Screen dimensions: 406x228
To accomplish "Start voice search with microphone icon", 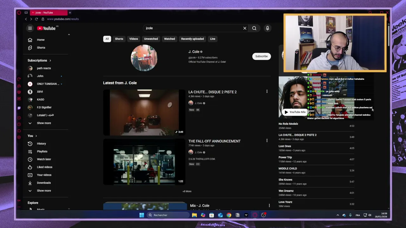I will click(267, 28).
